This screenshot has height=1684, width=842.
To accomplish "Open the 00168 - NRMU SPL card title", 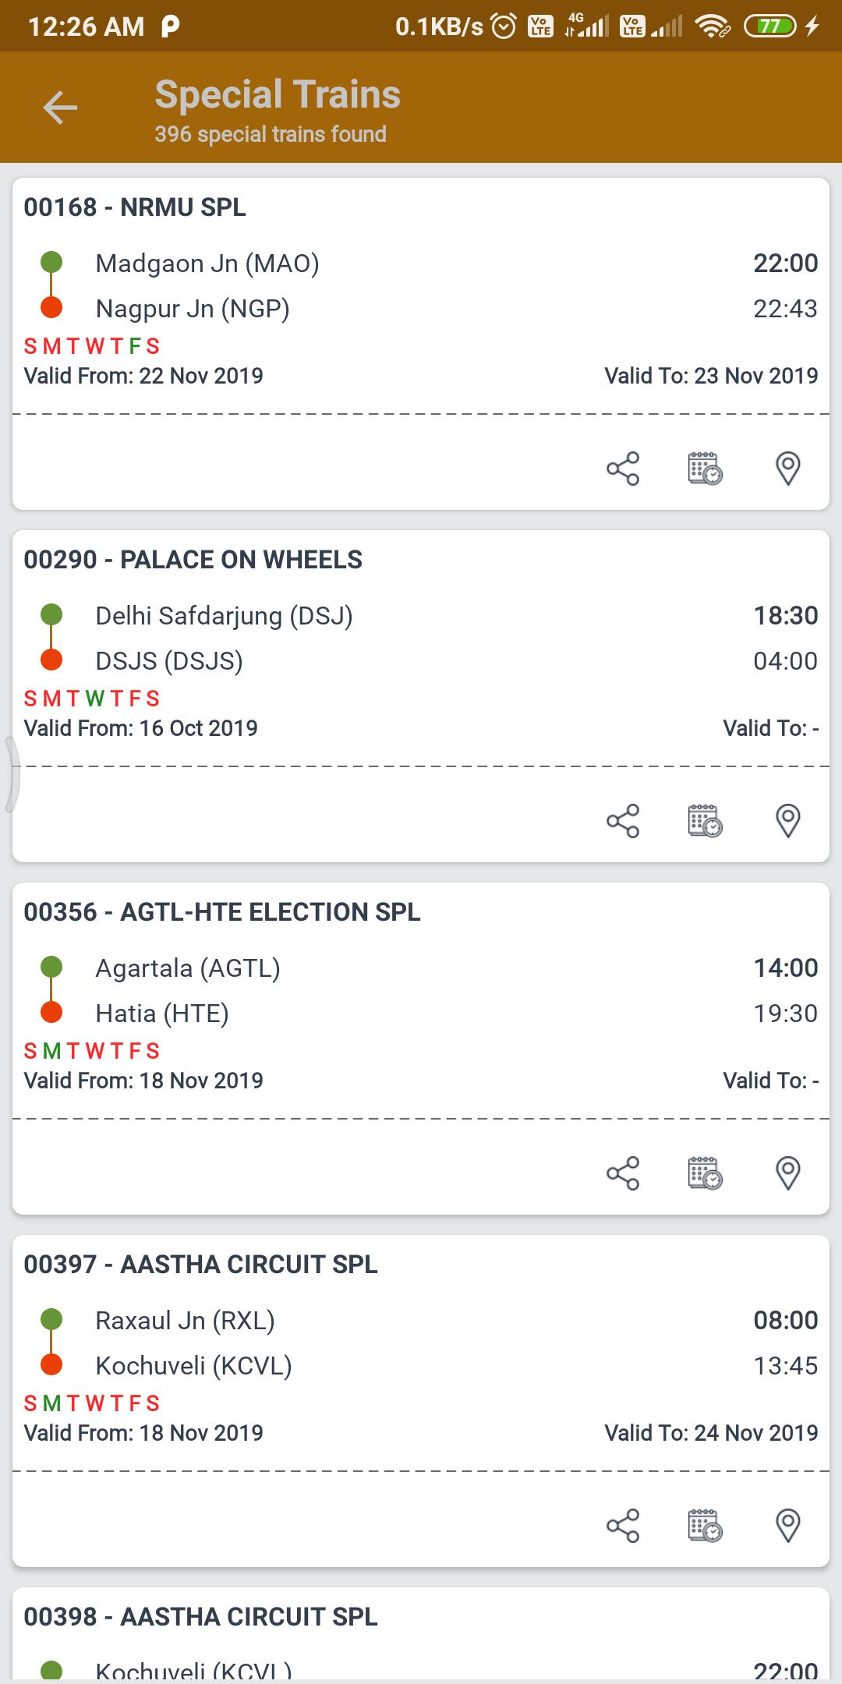I will (135, 207).
